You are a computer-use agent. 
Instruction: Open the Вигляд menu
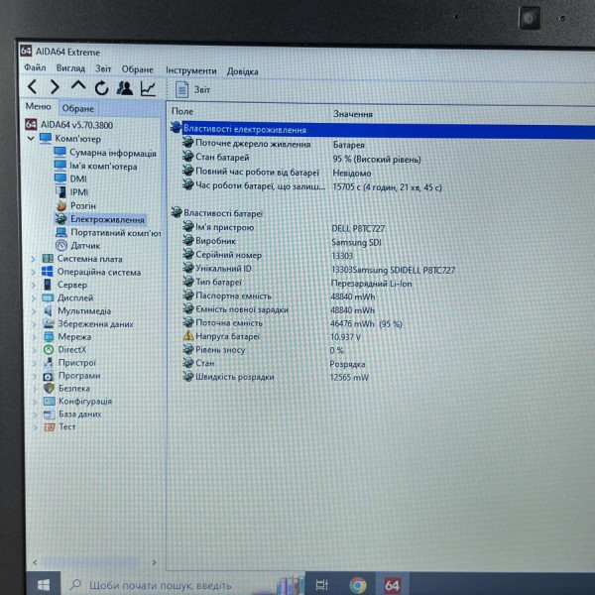(x=70, y=68)
